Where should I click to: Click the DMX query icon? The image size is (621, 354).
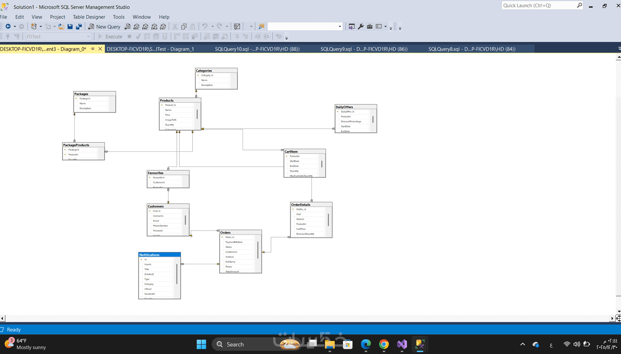click(145, 26)
